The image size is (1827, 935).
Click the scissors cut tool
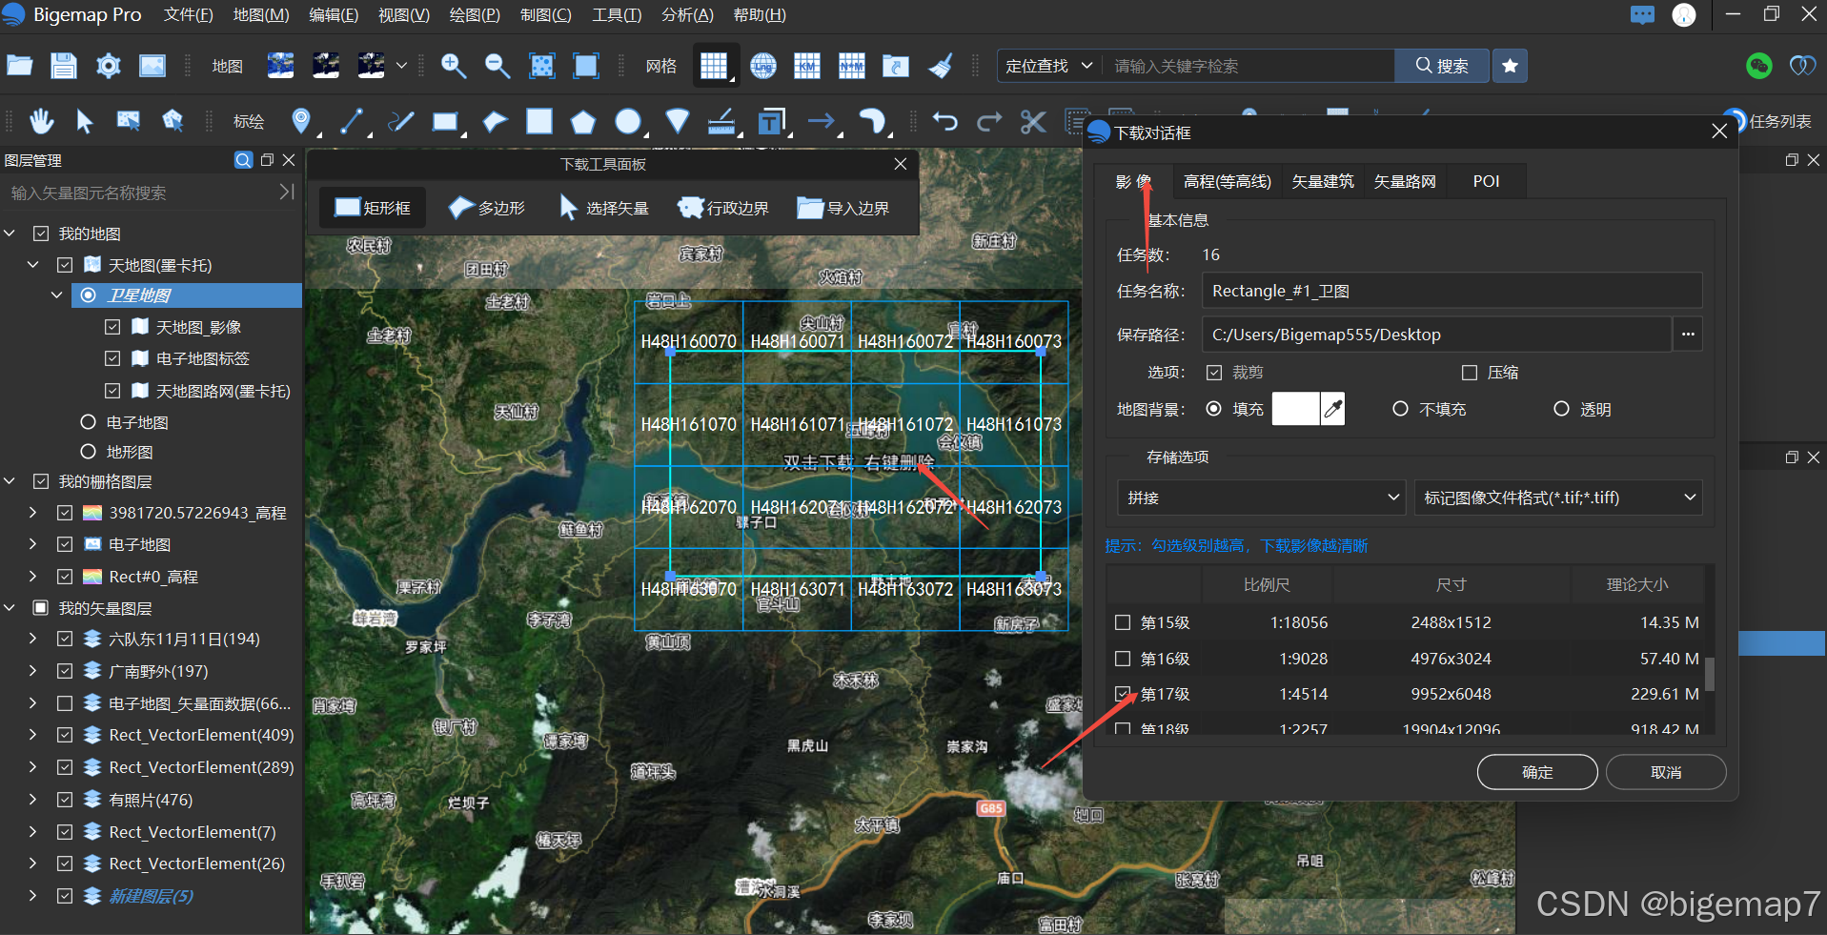tap(1033, 121)
